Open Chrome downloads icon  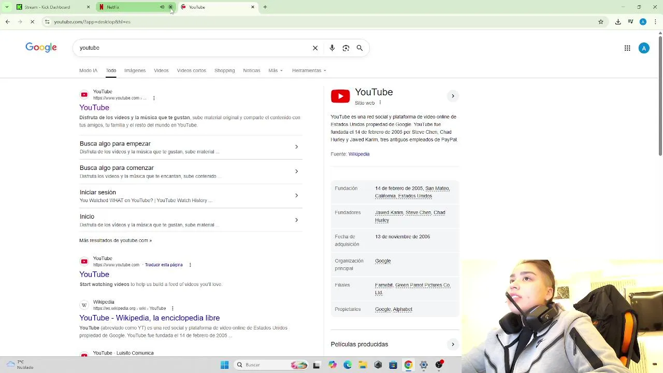618,22
